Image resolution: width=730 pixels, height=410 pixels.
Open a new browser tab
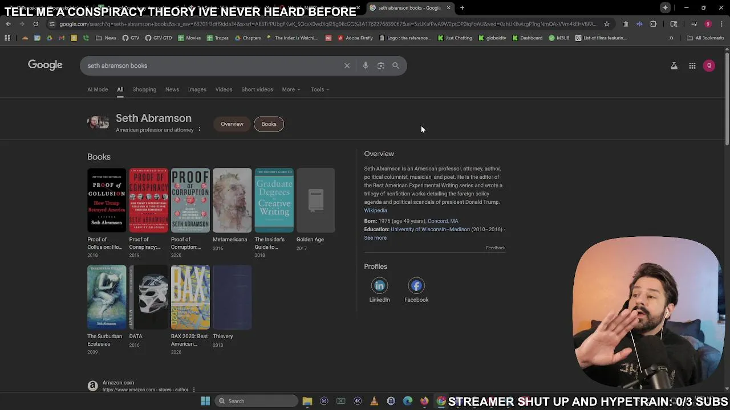click(x=462, y=8)
